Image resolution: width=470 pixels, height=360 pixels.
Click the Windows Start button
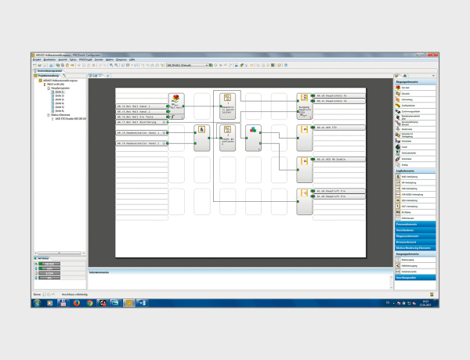(37, 301)
